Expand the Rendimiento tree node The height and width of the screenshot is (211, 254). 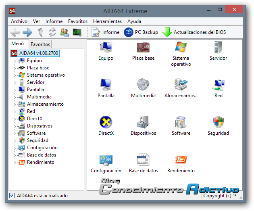click(x=15, y=163)
